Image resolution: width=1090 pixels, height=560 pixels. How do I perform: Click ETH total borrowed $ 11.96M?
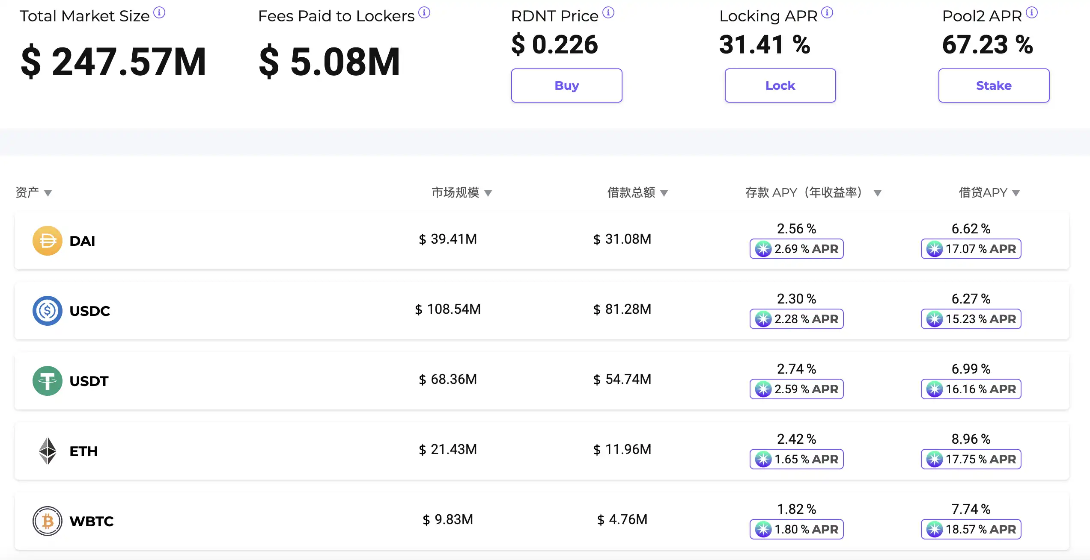pyautogui.click(x=622, y=449)
